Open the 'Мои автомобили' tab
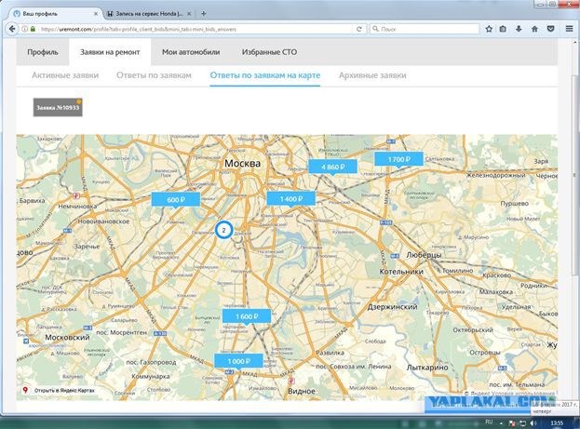580x429 pixels. pyautogui.click(x=191, y=52)
